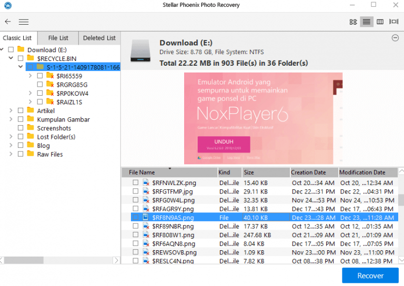Sort by Modification Date column header

368,172
